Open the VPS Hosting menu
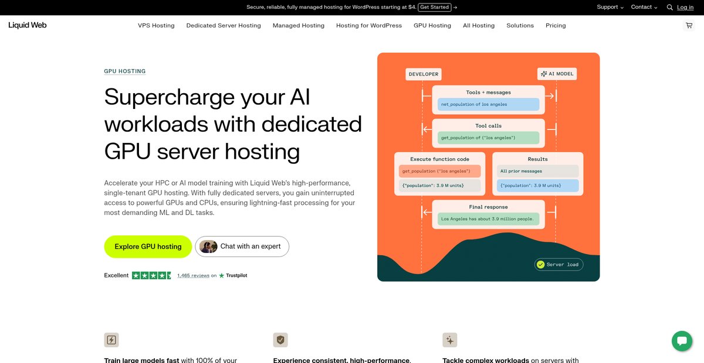 click(156, 26)
